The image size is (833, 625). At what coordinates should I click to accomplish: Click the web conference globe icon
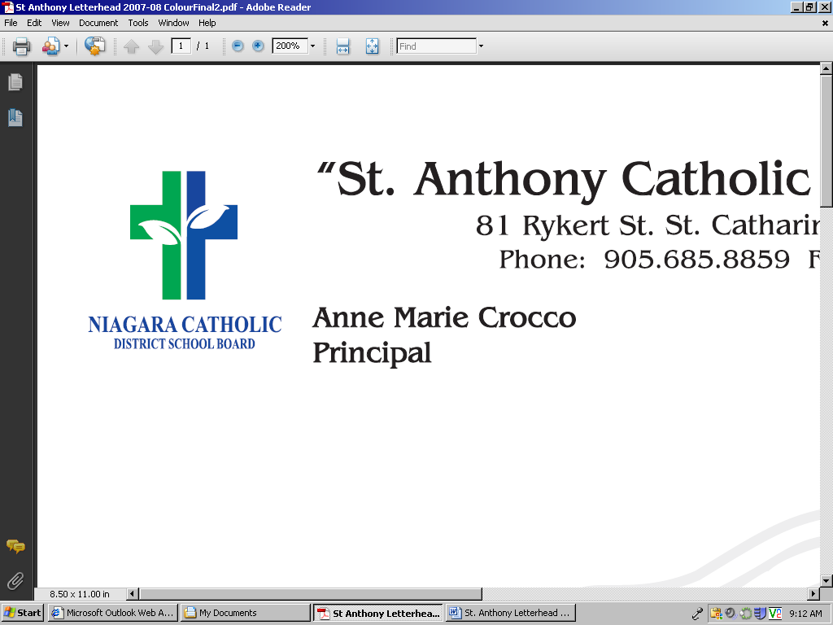94,46
